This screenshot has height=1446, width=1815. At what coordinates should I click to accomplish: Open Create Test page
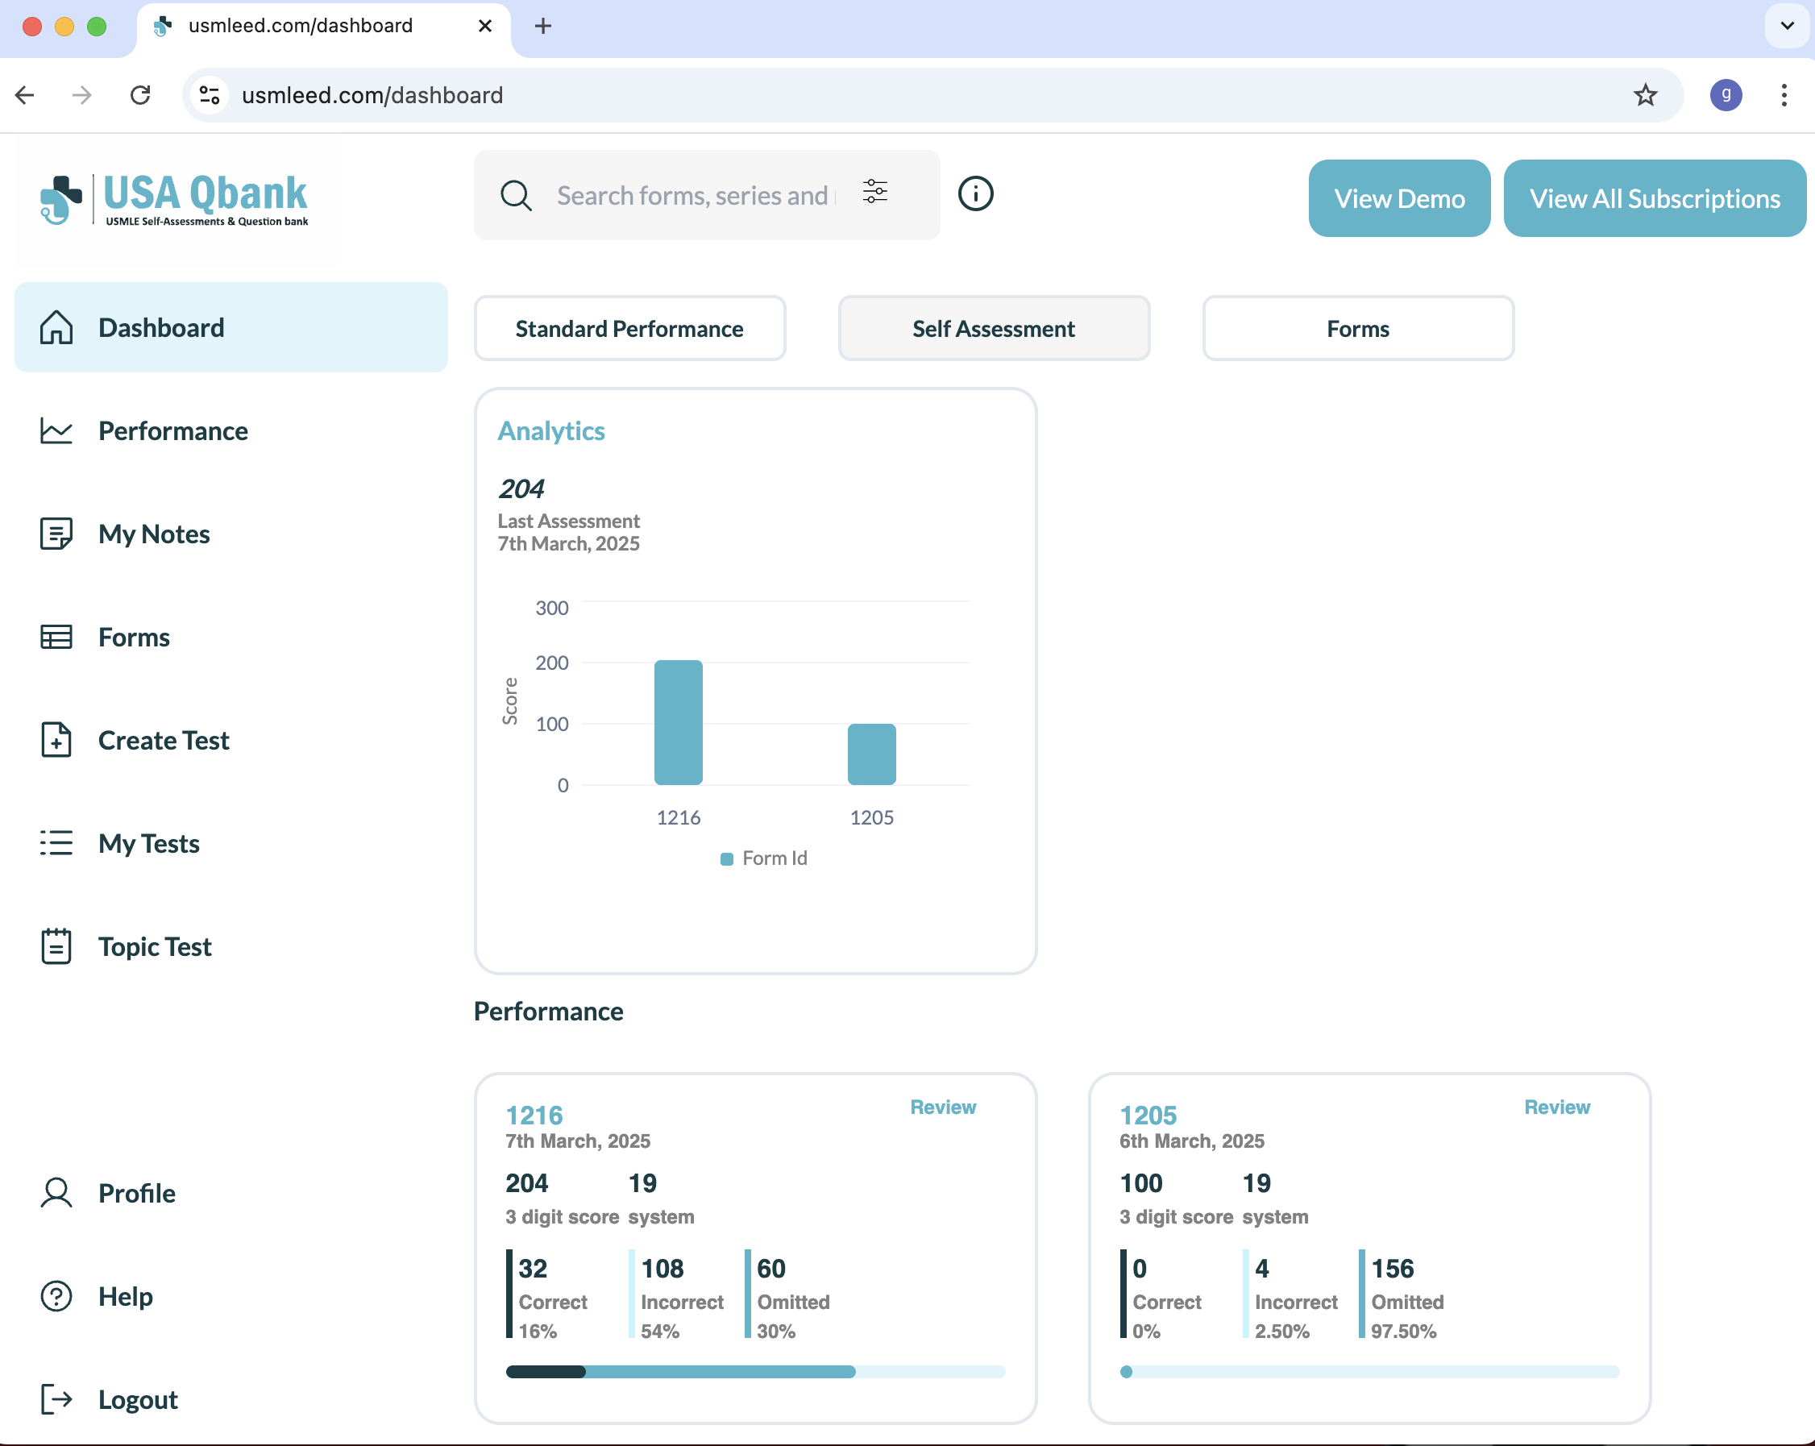click(135, 740)
